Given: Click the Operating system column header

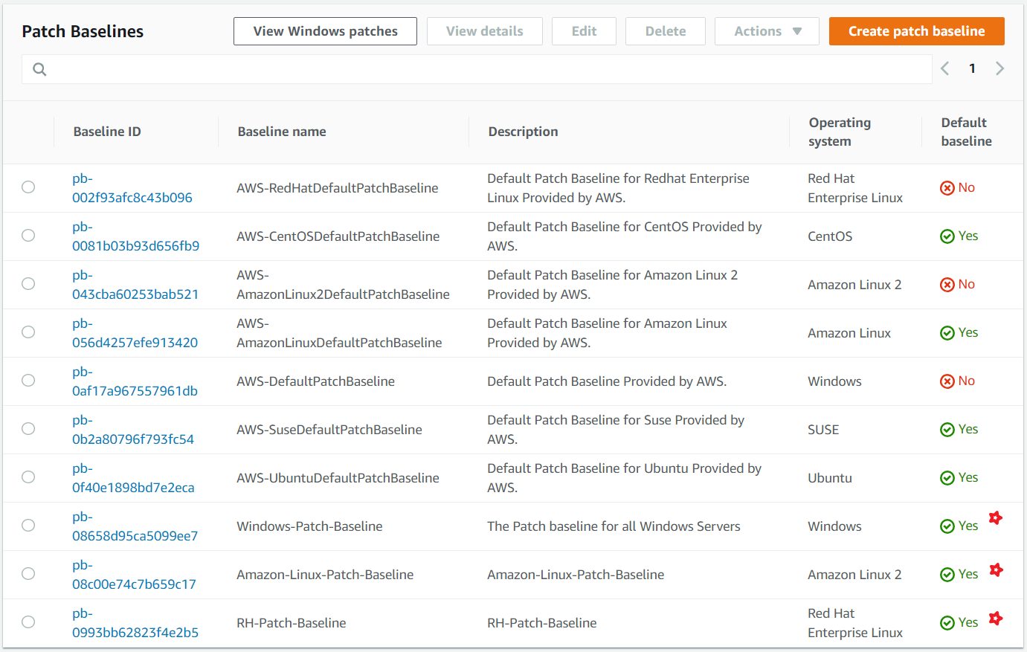Looking at the screenshot, I should [x=840, y=132].
